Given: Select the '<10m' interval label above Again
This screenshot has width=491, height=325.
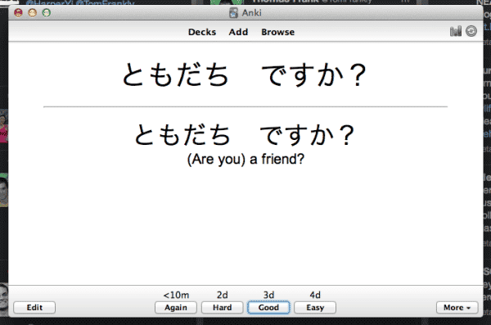Looking at the screenshot, I should [x=176, y=296].
